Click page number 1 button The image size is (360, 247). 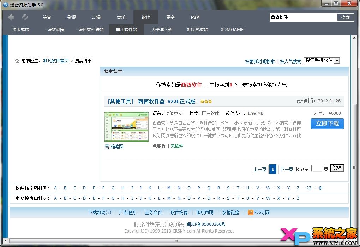[273, 169]
